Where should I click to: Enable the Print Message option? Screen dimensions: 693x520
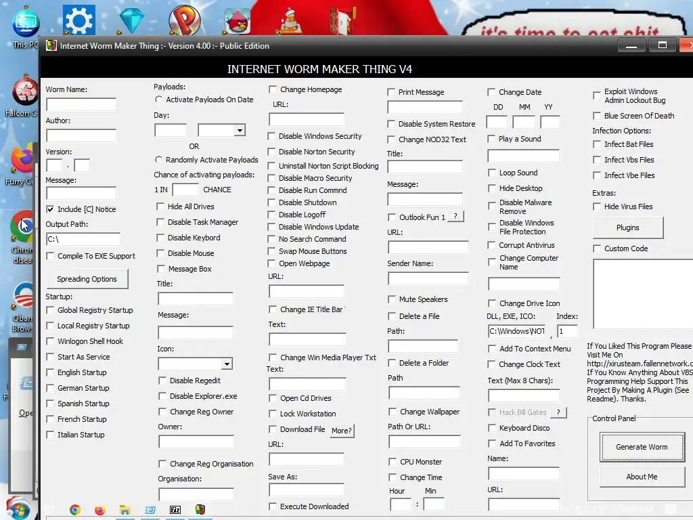point(391,92)
